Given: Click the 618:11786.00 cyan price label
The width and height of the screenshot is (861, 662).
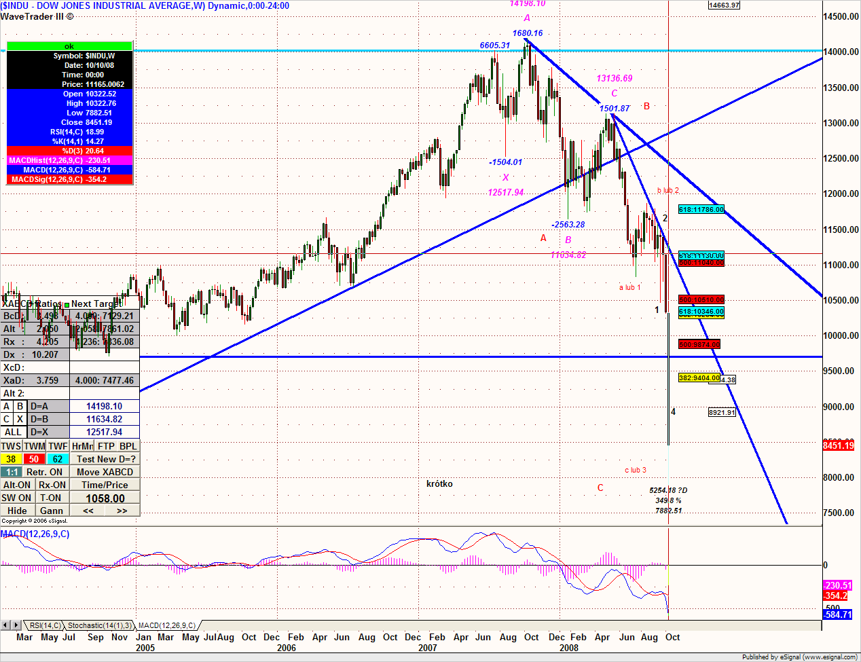Looking at the screenshot, I should (701, 210).
